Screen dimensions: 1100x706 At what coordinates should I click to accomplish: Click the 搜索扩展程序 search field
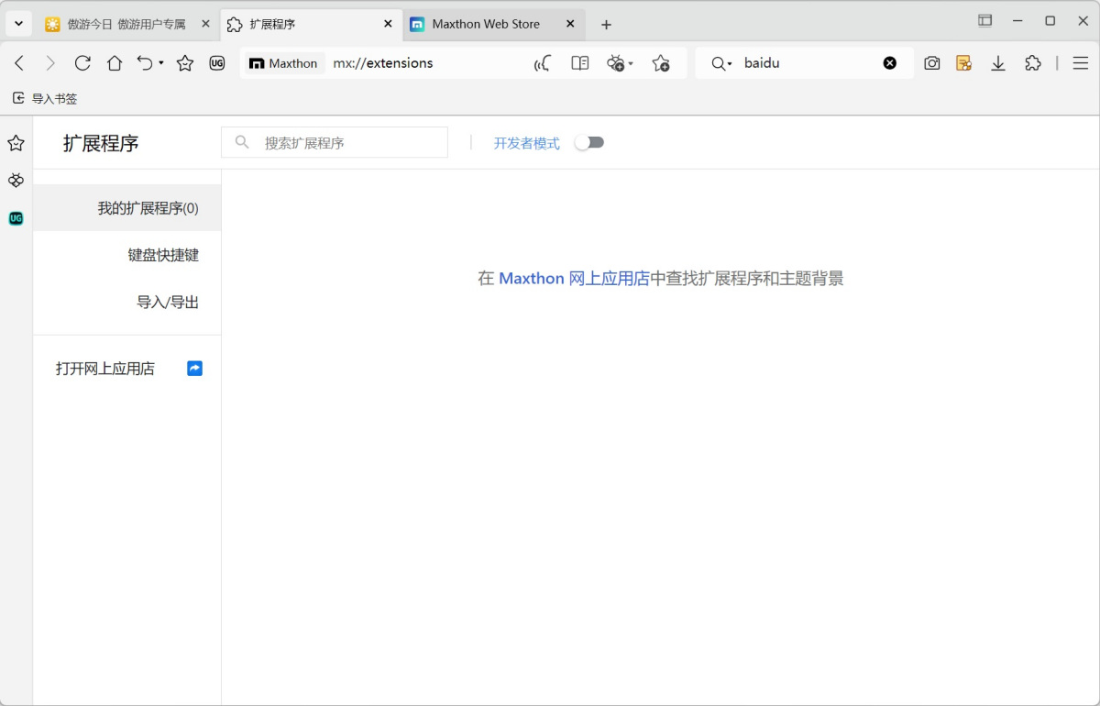pyautogui.click(x=348, y=143)
